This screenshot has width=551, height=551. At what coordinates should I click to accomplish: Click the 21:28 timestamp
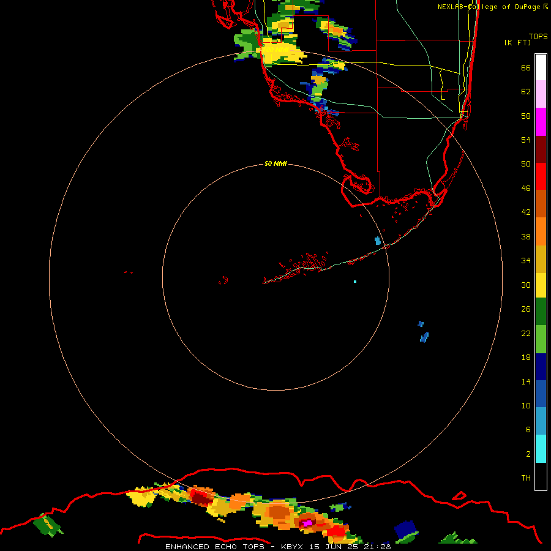[377, 547]
